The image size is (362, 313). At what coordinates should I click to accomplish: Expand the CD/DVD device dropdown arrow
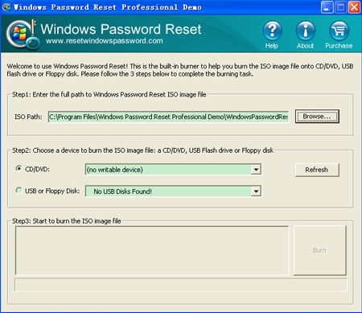[x=256, y=170]
